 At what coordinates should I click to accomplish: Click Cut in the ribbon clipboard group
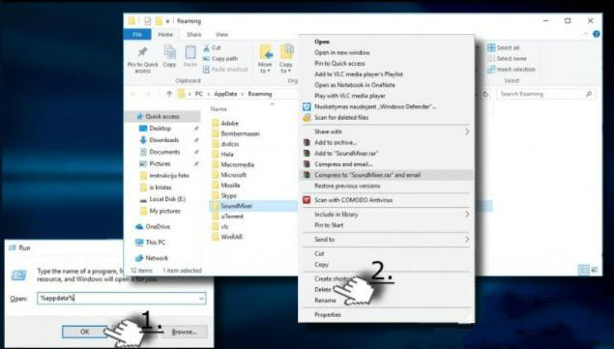click(212, 47)
